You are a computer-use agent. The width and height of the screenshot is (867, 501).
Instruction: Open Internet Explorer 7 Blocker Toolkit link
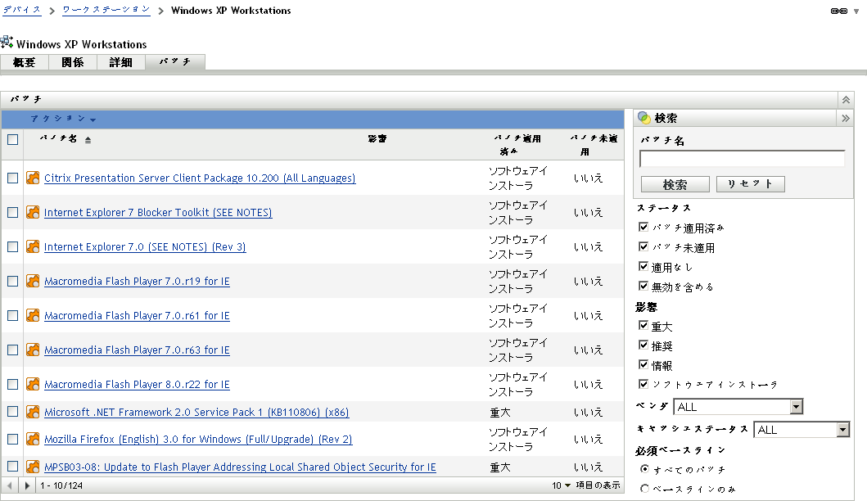coord(157,212)
